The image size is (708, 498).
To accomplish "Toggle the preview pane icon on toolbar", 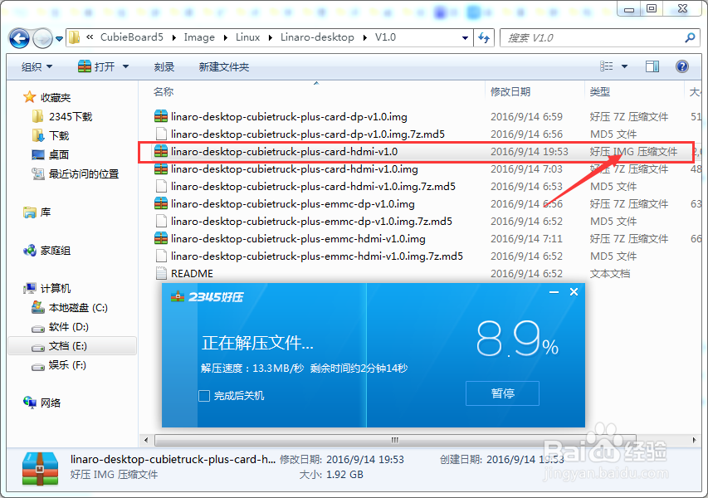I will tap(651, 66).
